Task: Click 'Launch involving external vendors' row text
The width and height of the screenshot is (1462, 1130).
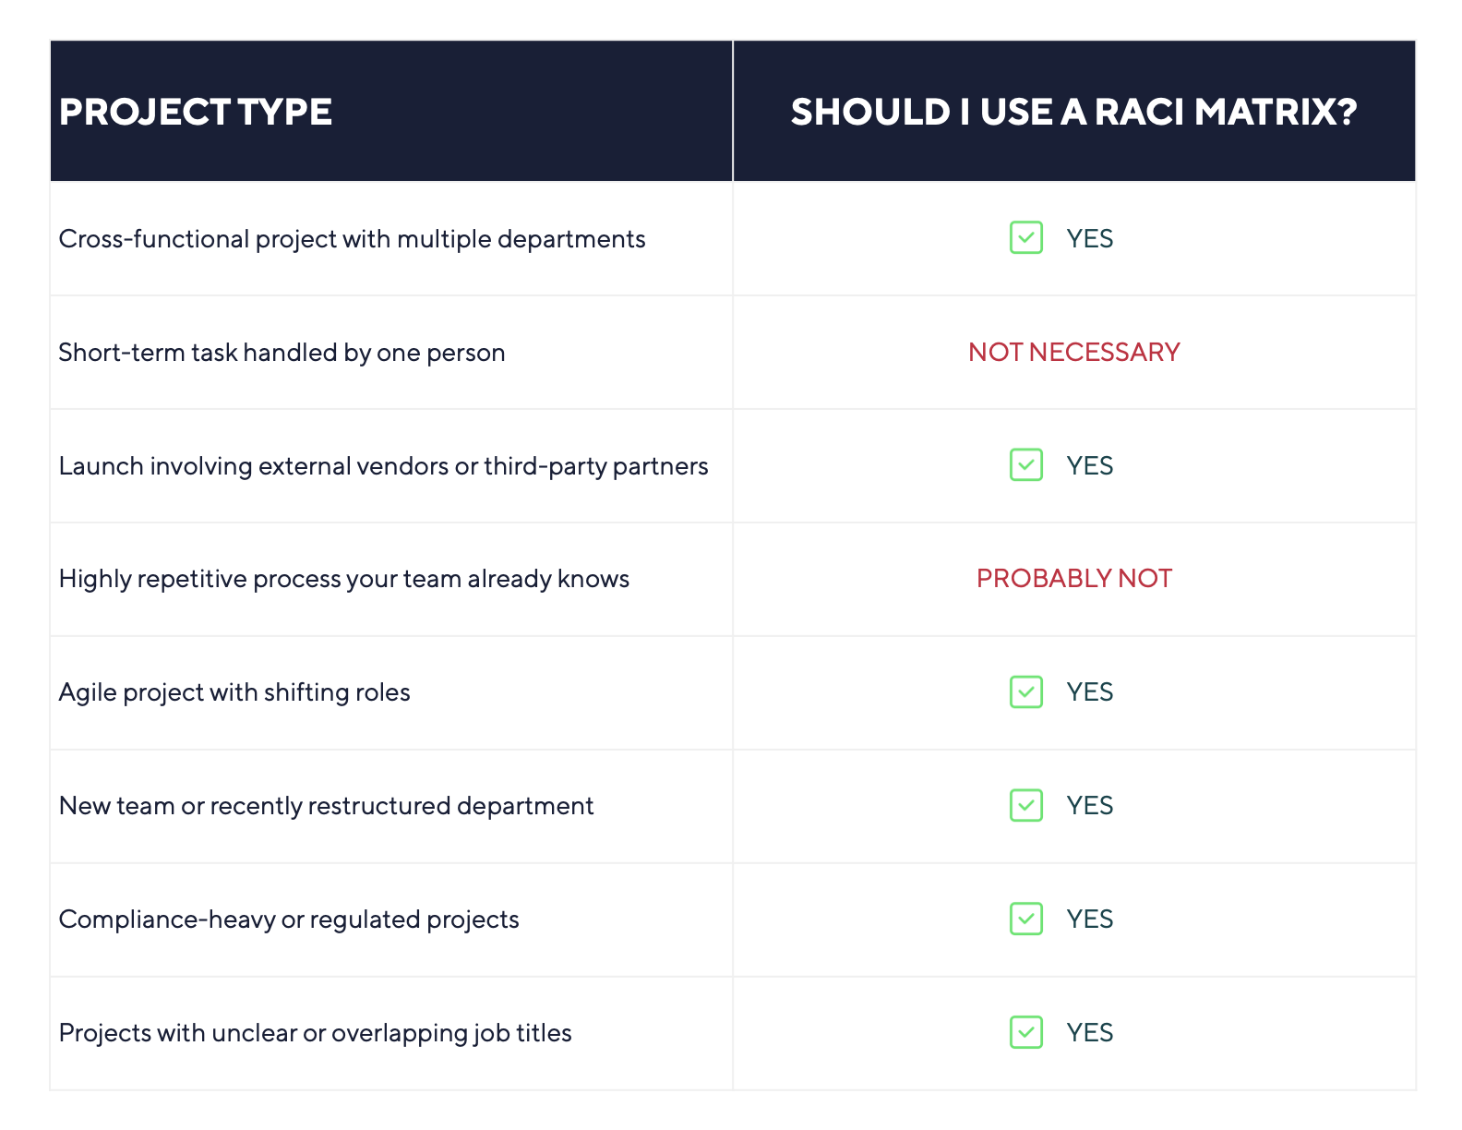Action: (x=383, y=466)
